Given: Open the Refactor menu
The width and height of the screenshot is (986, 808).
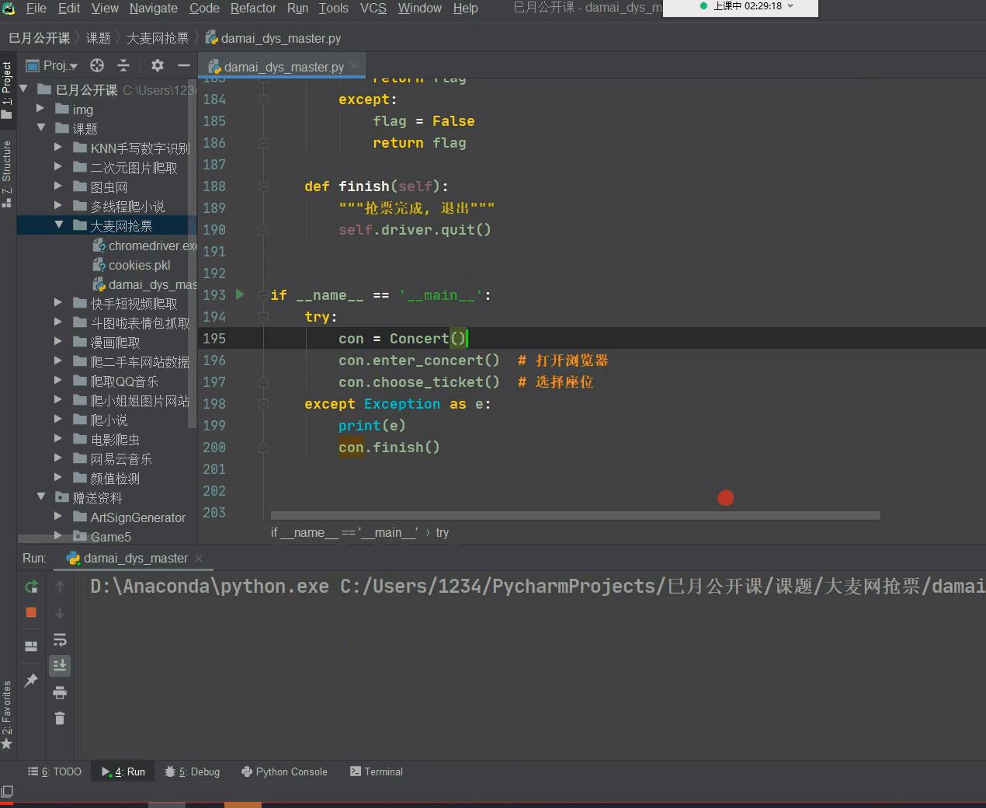Looking at the screenshot, I should 253,9.
